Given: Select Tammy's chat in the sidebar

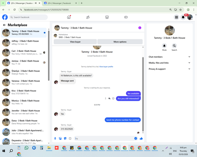Looking at the screenshot, I should click(x=24, y=33).
